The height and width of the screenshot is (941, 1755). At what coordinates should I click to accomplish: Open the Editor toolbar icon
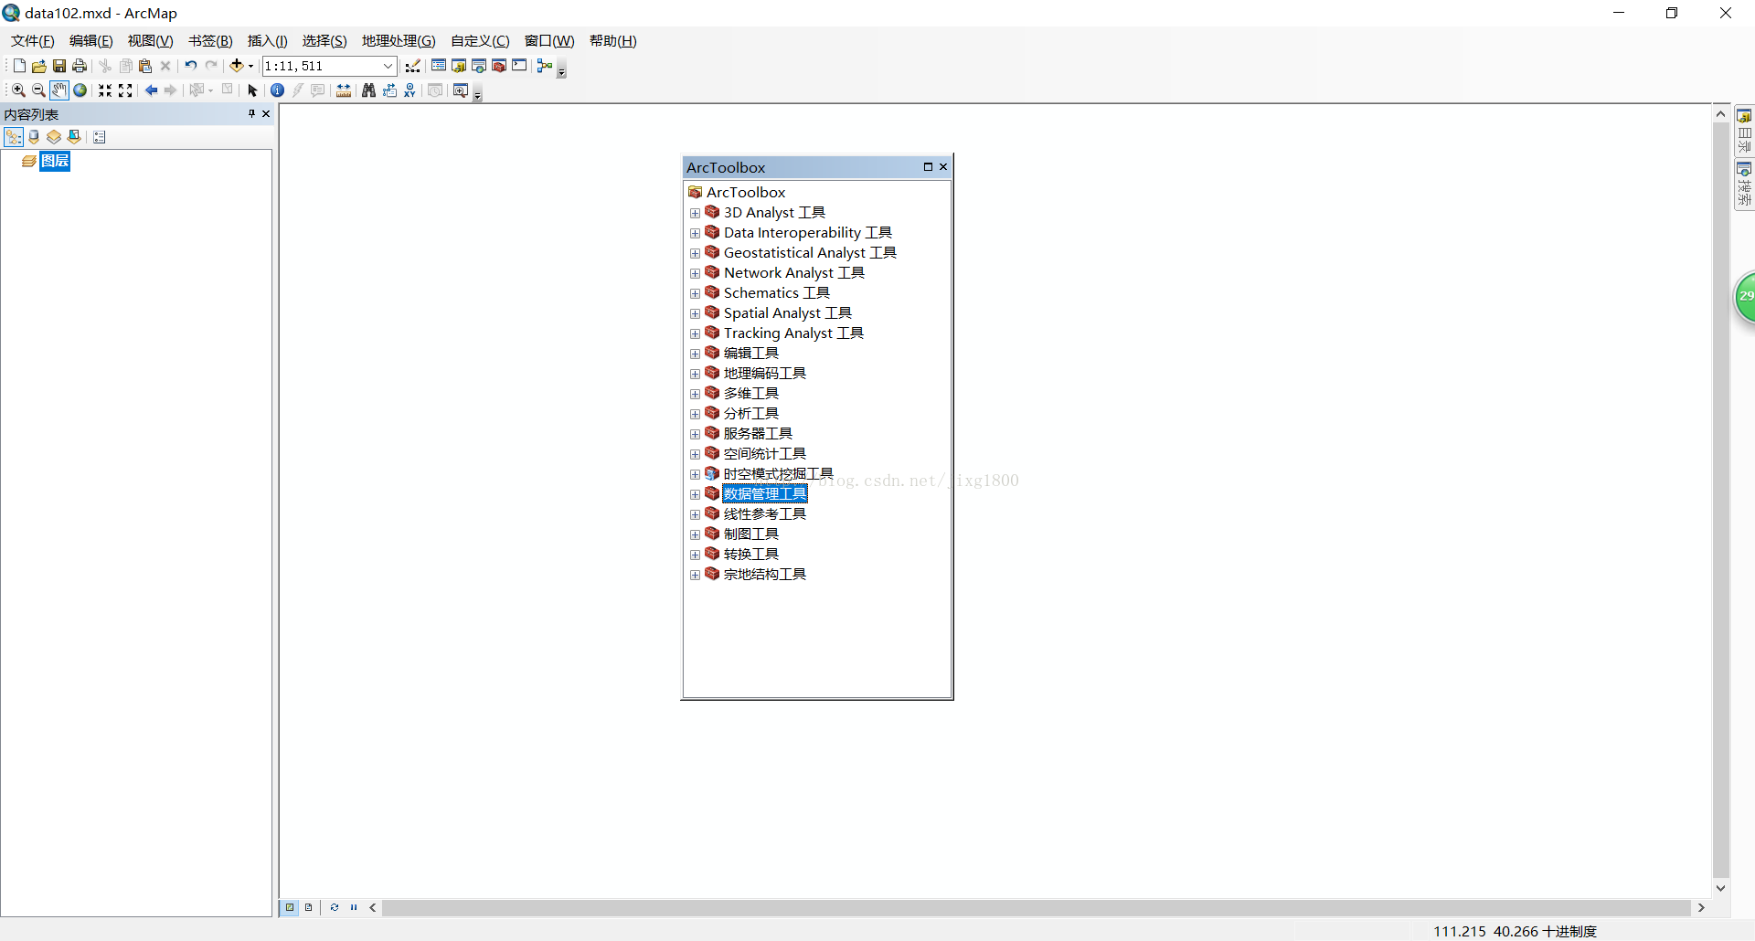tap(413, 66)
